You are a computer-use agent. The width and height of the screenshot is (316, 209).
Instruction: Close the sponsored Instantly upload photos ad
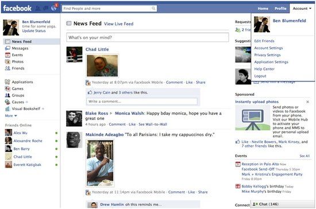point(307,102)
